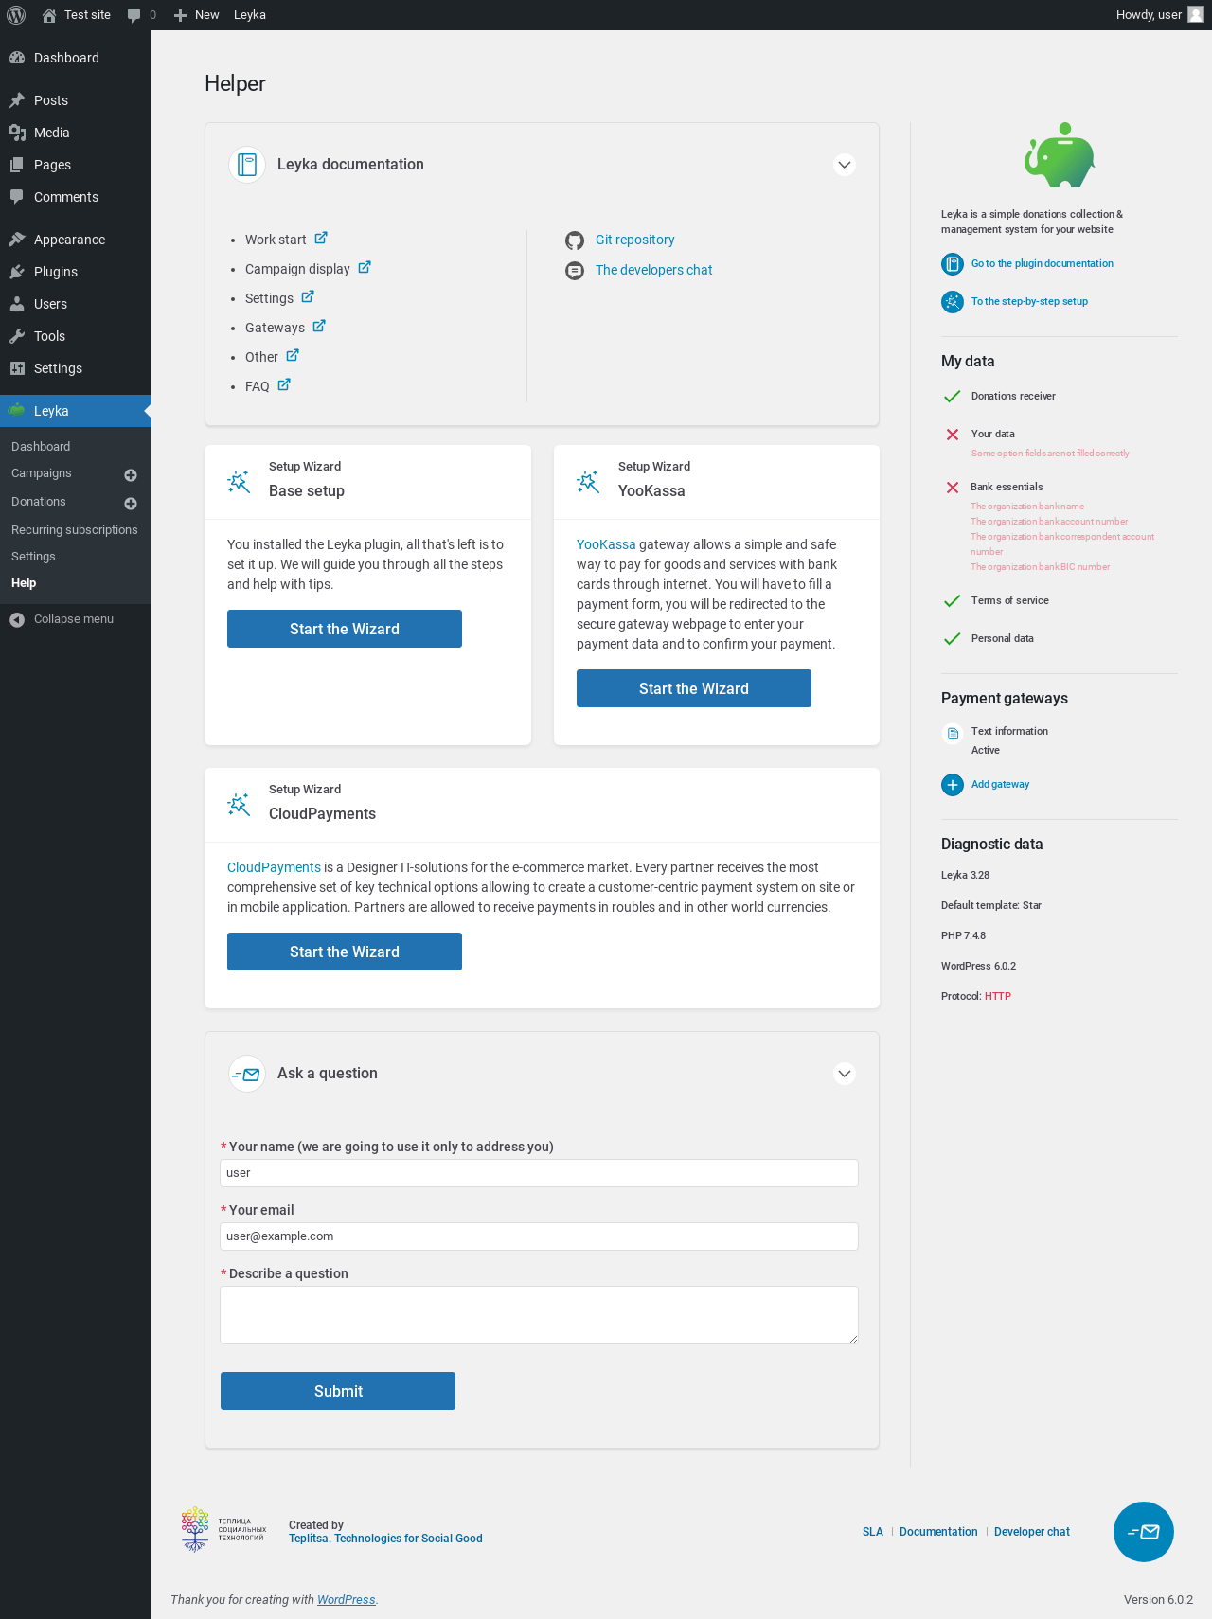Open the Tools menu
This screenshot has height=1619, width=1212.
coord(76,336)
